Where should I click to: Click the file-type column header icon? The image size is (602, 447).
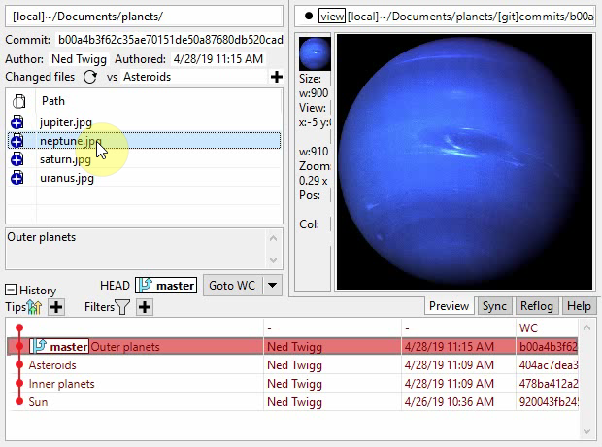pos(18,101)
